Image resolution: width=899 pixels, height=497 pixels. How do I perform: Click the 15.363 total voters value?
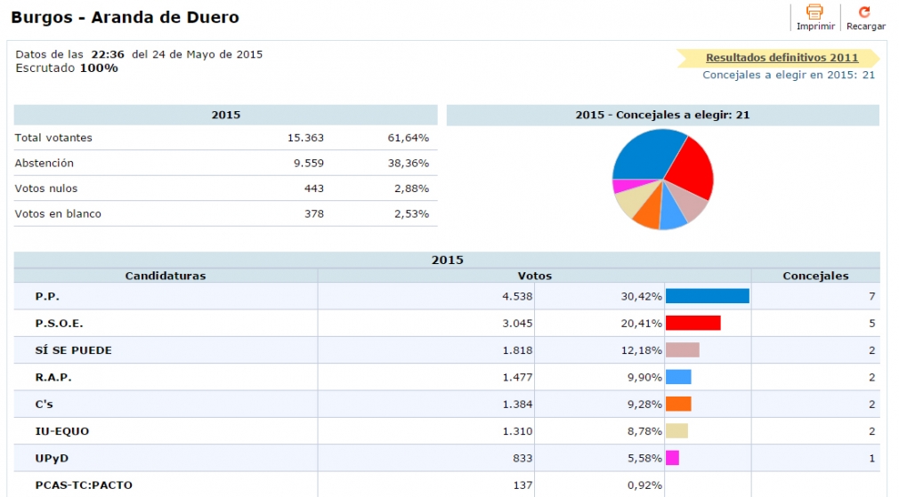tap(305, 138)
